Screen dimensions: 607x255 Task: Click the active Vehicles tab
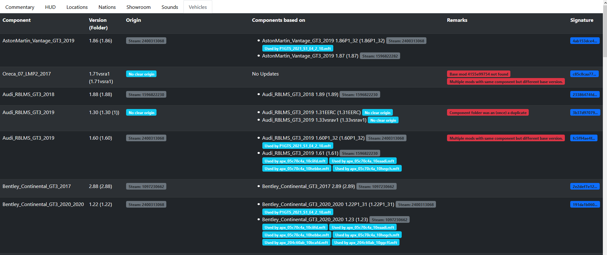(x=198, y=7)
